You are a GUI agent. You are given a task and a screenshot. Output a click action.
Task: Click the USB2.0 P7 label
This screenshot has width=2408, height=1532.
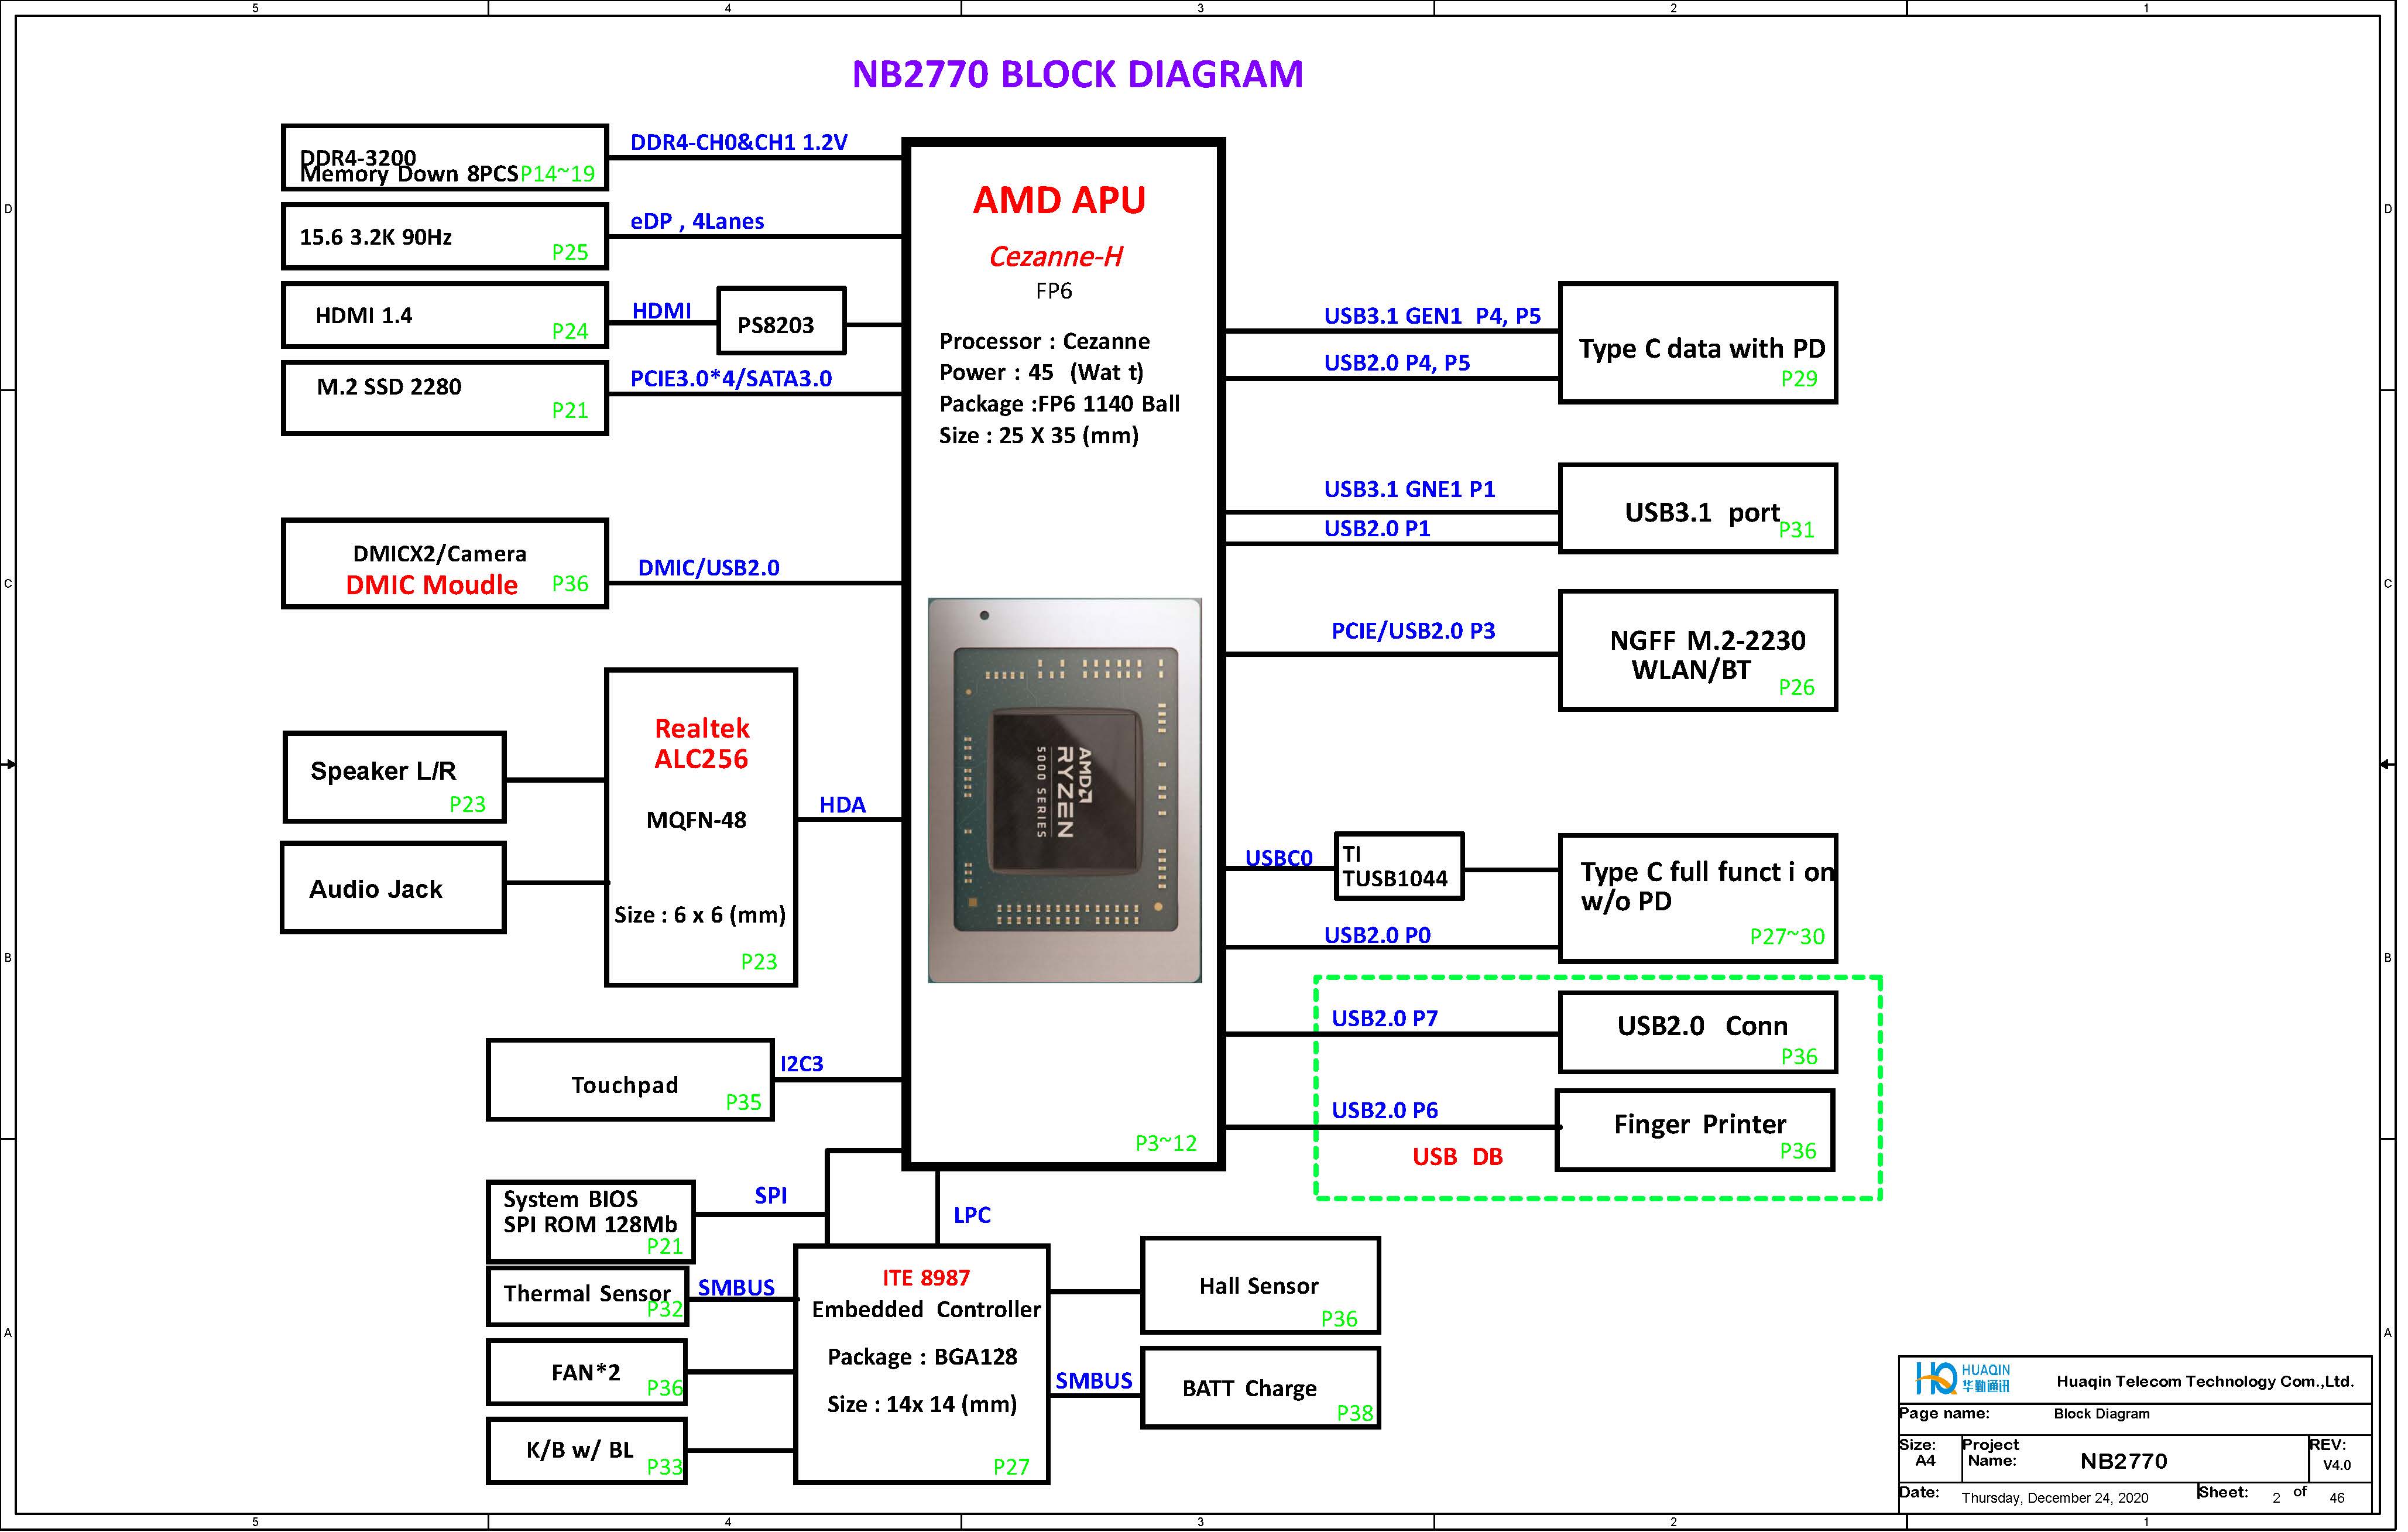tap(1384, 1018)
